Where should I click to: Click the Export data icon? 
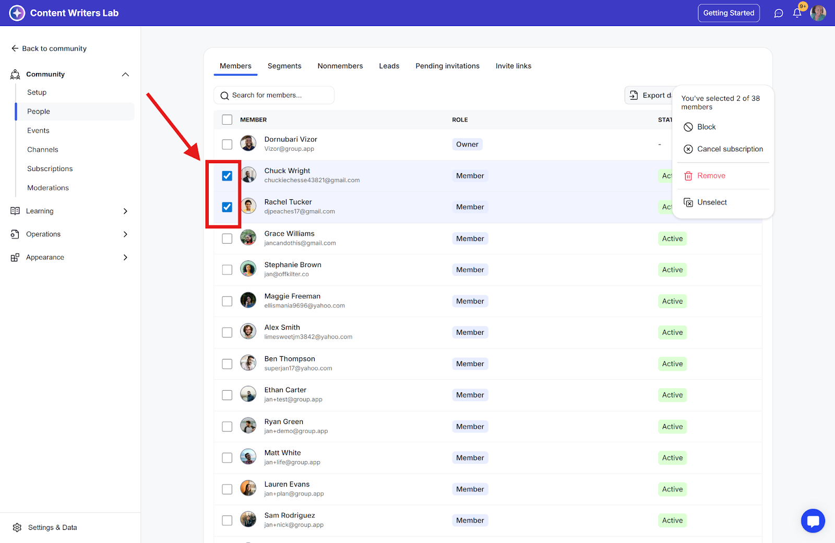pos(634,95)
